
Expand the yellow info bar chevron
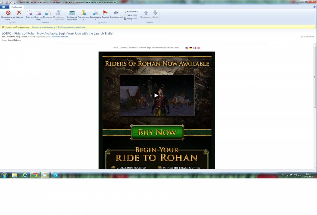coord(314,27)
